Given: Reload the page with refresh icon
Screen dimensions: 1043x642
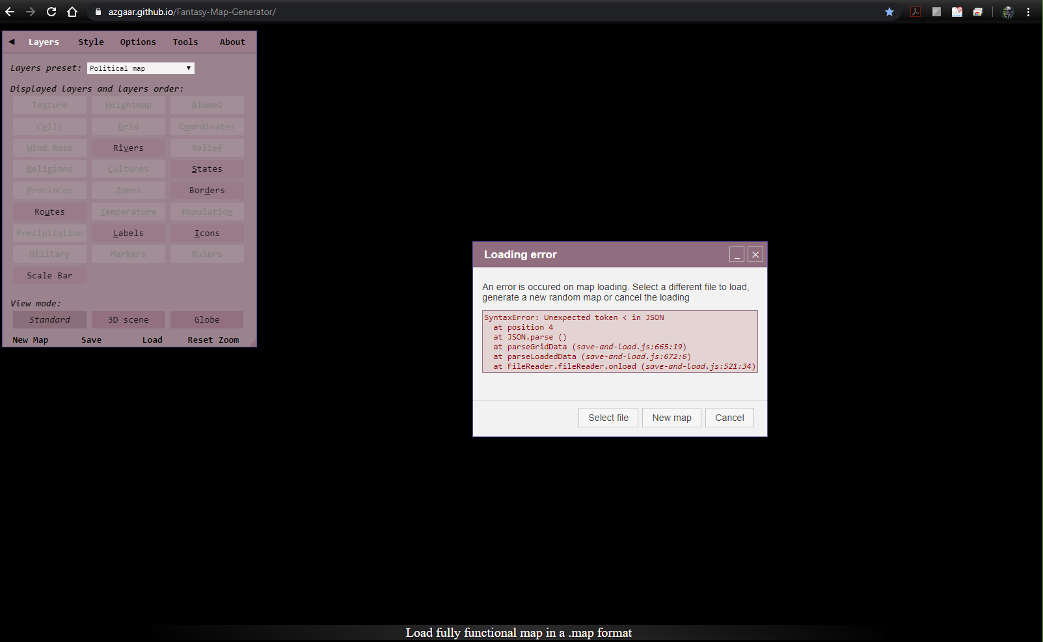Looking at the screenshot, I should [x=51, y=12].
